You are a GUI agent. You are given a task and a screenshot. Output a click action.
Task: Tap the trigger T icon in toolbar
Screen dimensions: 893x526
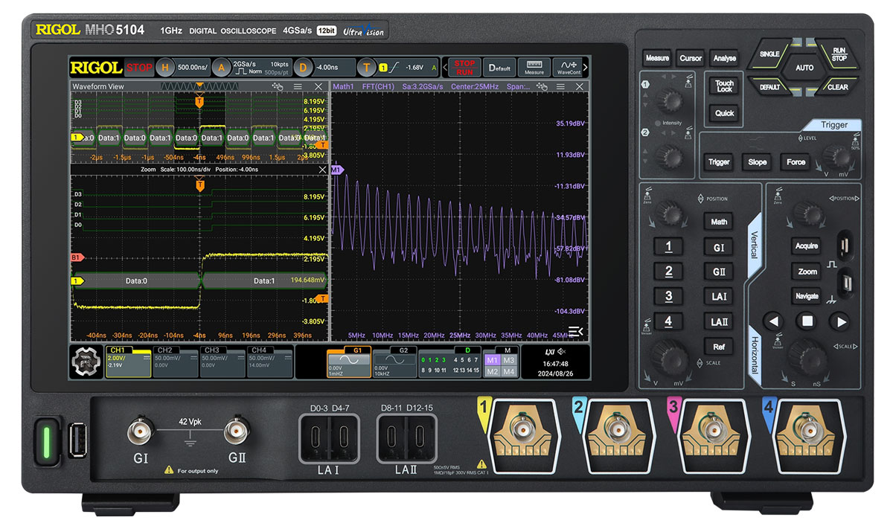[x=366, y=68]
